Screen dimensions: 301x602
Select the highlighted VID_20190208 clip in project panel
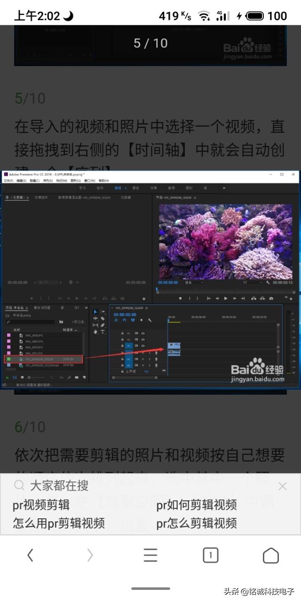click(43, 359)
